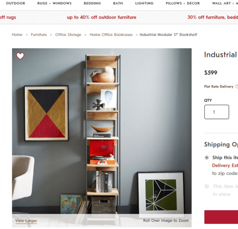Click the 40% off outdoor furniture promo
This screenshot has width=238, height=229.
tap(101, 17)
